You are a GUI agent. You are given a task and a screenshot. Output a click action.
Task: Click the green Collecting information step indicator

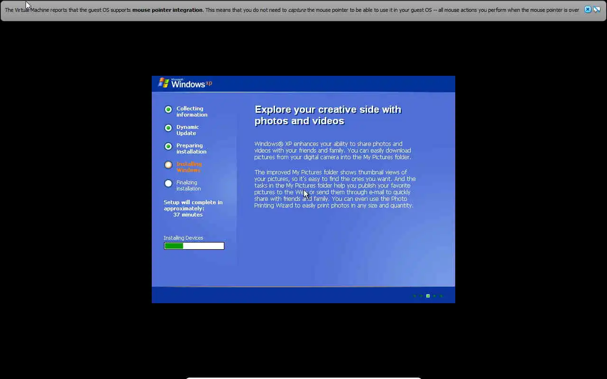click(168, 109)
